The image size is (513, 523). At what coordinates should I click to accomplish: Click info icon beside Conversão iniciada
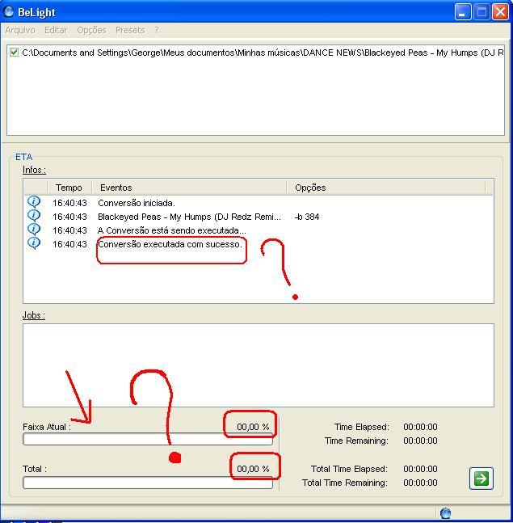[x=34, y=202]
